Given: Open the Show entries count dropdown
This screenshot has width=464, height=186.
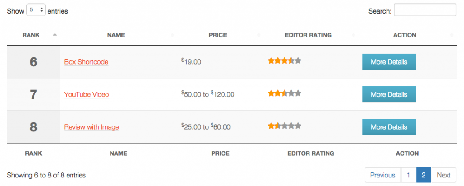Looking at the screenshot, I should tap(36, 10).
